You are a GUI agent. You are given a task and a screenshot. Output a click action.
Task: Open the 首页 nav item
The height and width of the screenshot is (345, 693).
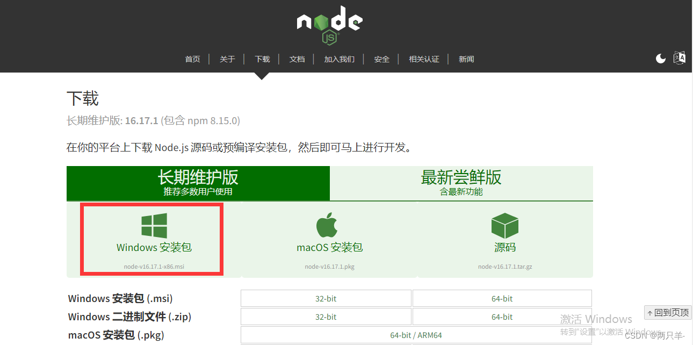click(x=193, y=59)
